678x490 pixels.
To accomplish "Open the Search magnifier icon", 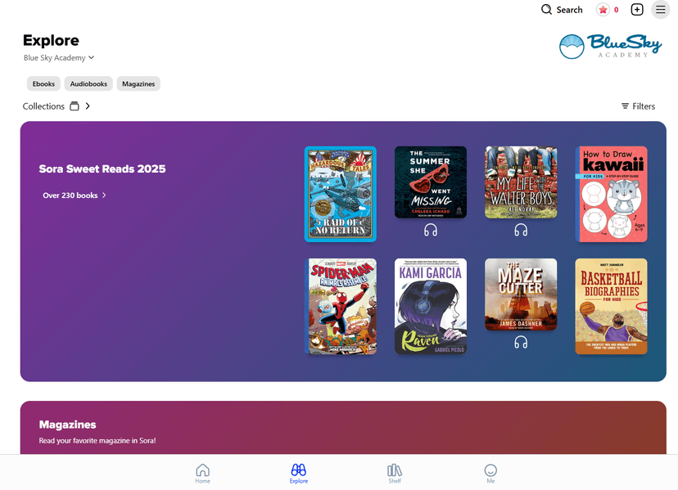I will coord(546,10).
